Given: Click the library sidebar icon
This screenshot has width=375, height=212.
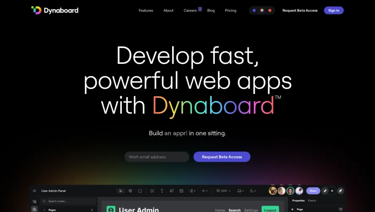Looking at the screenshot, I should click(x=34, y=209).
